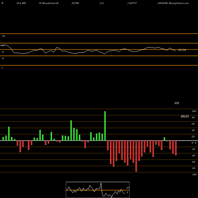Click the longest red histogram bar
Screen dimensions: 198x198
[136, 156]
